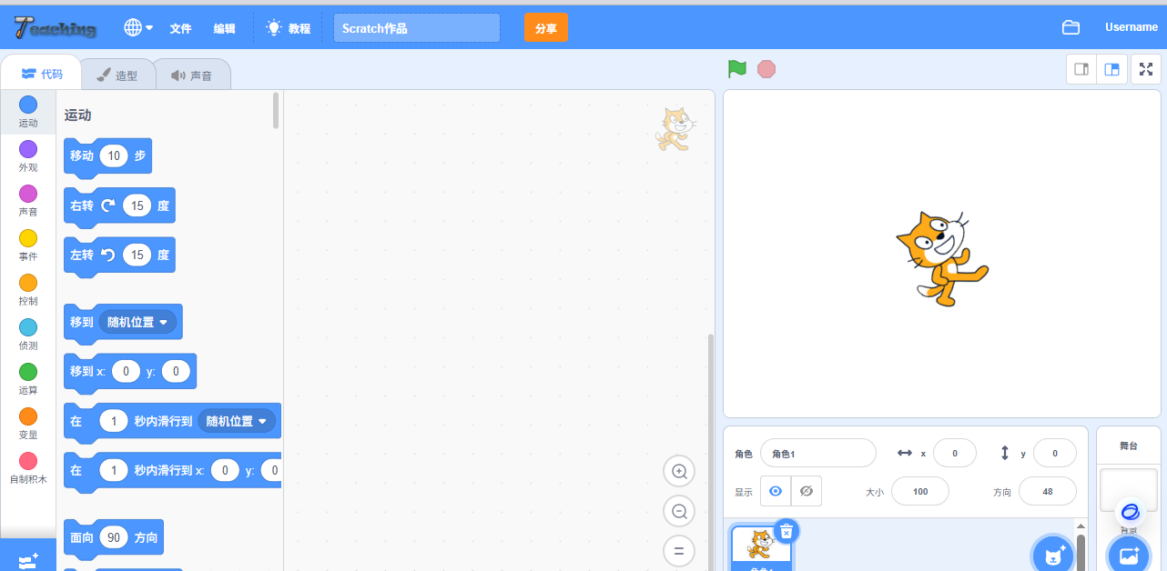This screenshot has height=571, width=1167.
Task: Click the orange 分享 button
Action: [x=546, y=28]
